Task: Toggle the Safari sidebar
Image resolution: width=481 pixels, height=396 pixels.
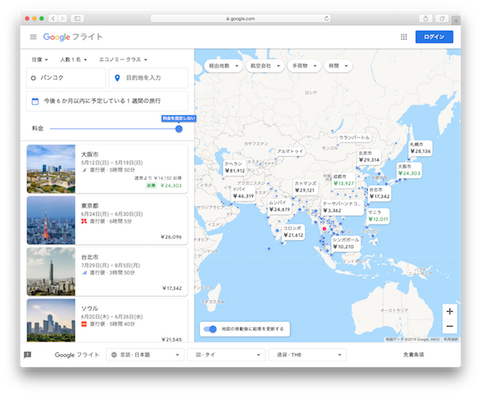Action: pos(78,18)
